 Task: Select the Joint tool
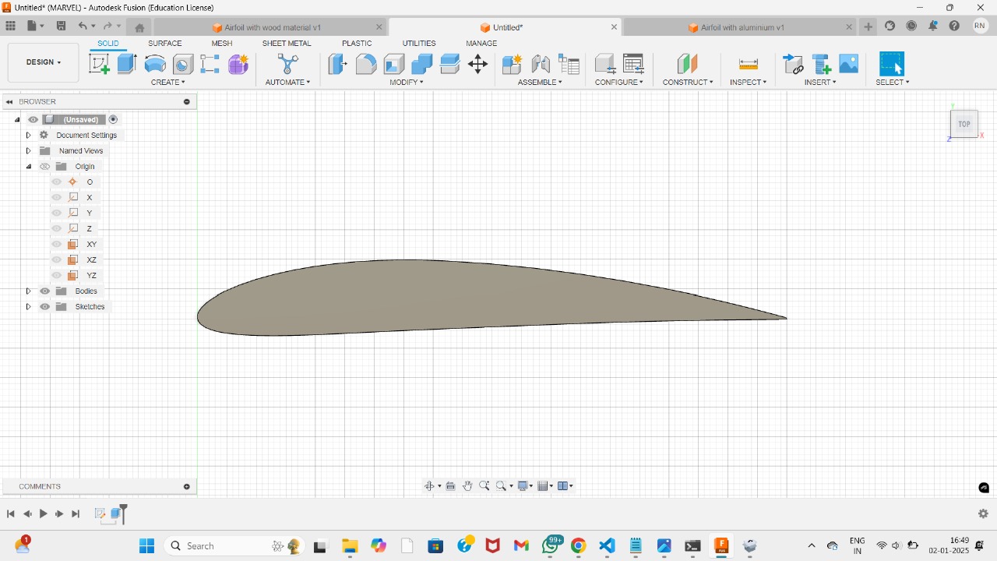541,64
